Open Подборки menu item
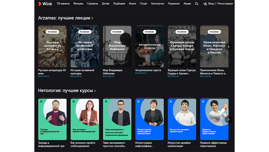The image size is (269, 152). tap(119, 3)
